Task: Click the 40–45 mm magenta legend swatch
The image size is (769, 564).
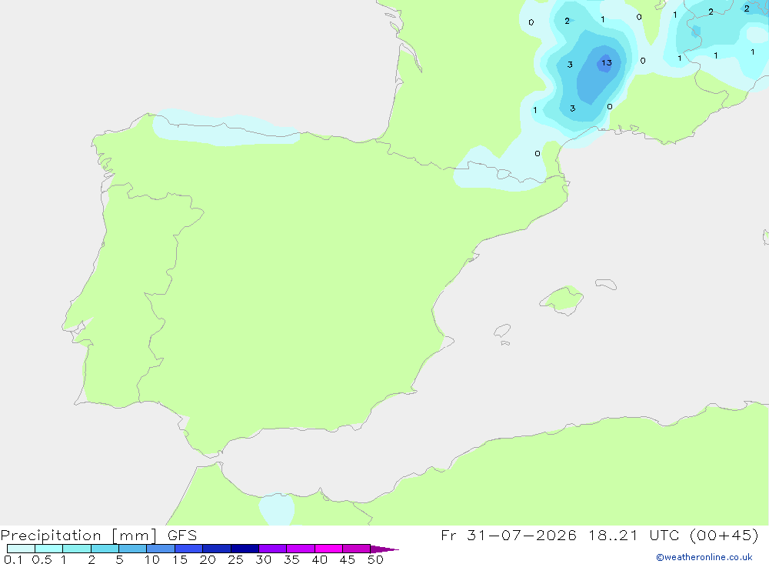Action: pos(328,549)
